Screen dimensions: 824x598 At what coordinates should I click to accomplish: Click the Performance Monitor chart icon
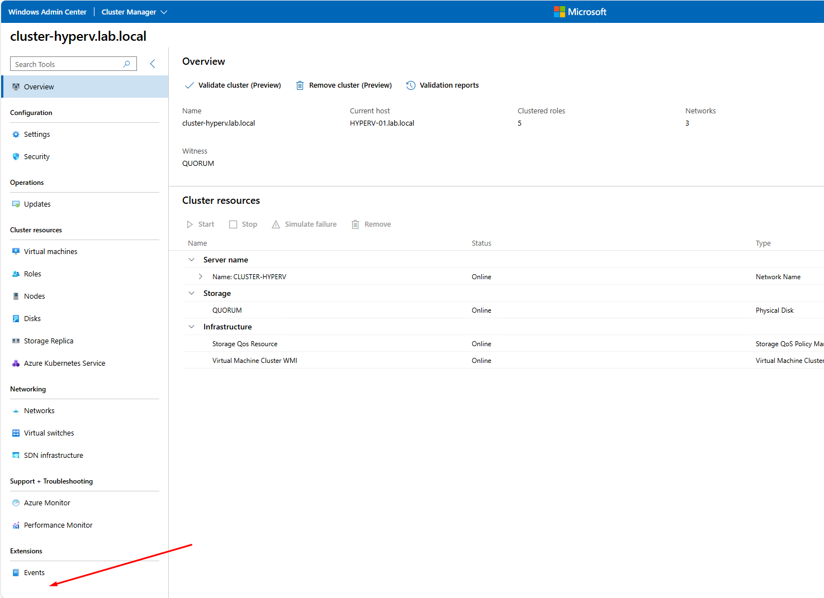coord(16,525)
